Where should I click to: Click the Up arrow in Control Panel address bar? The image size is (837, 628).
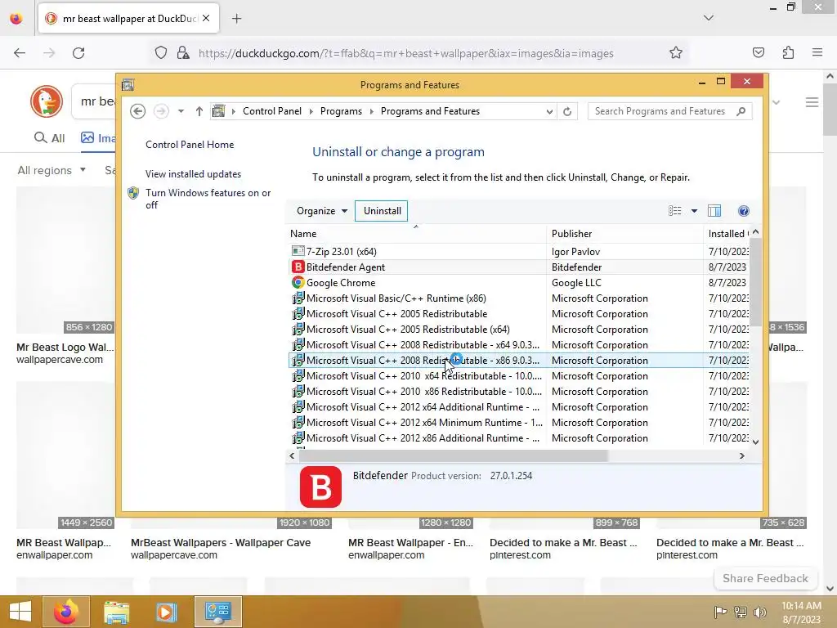(x=199, y=111)
